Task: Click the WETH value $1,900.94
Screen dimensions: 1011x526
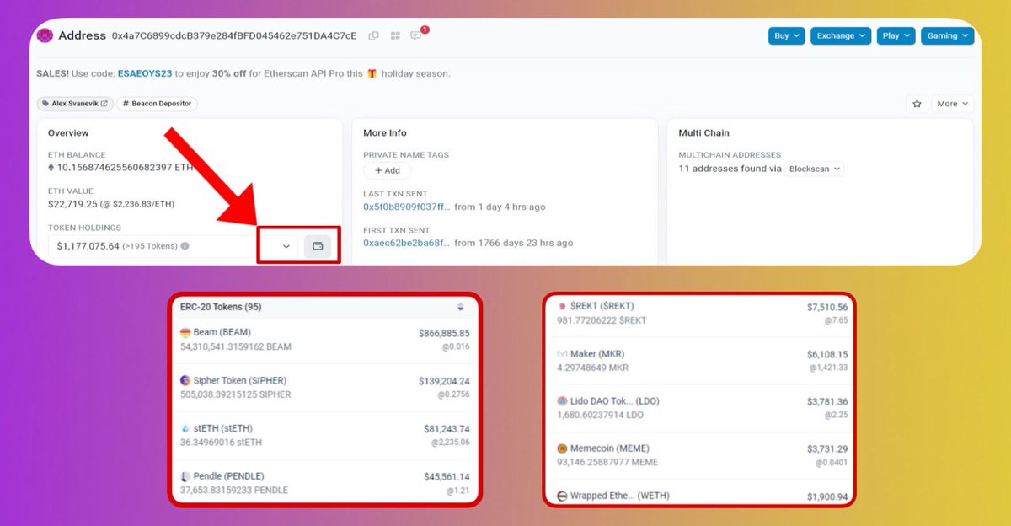Action: click(x=826, y=496)
